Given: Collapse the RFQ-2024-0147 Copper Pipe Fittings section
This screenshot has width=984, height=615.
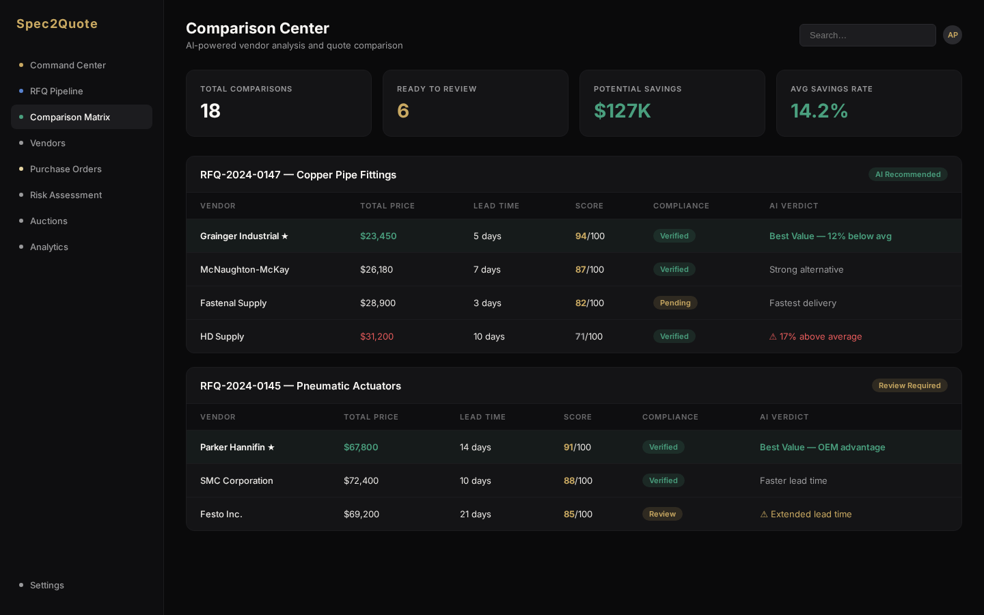Looking at the screenshot, I should (x=298, y=175).
